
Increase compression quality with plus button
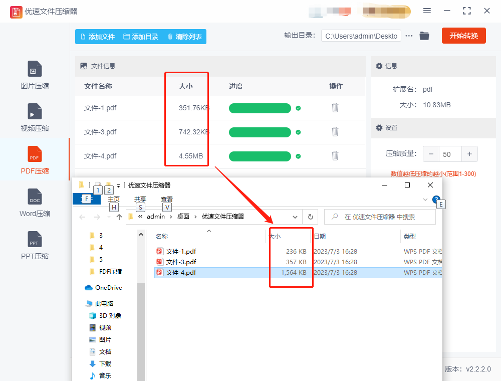click(x=470, y=154)
